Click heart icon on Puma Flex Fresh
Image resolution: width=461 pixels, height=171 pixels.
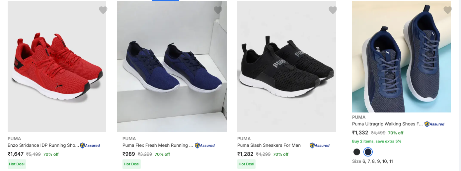(x=218, y=10)
